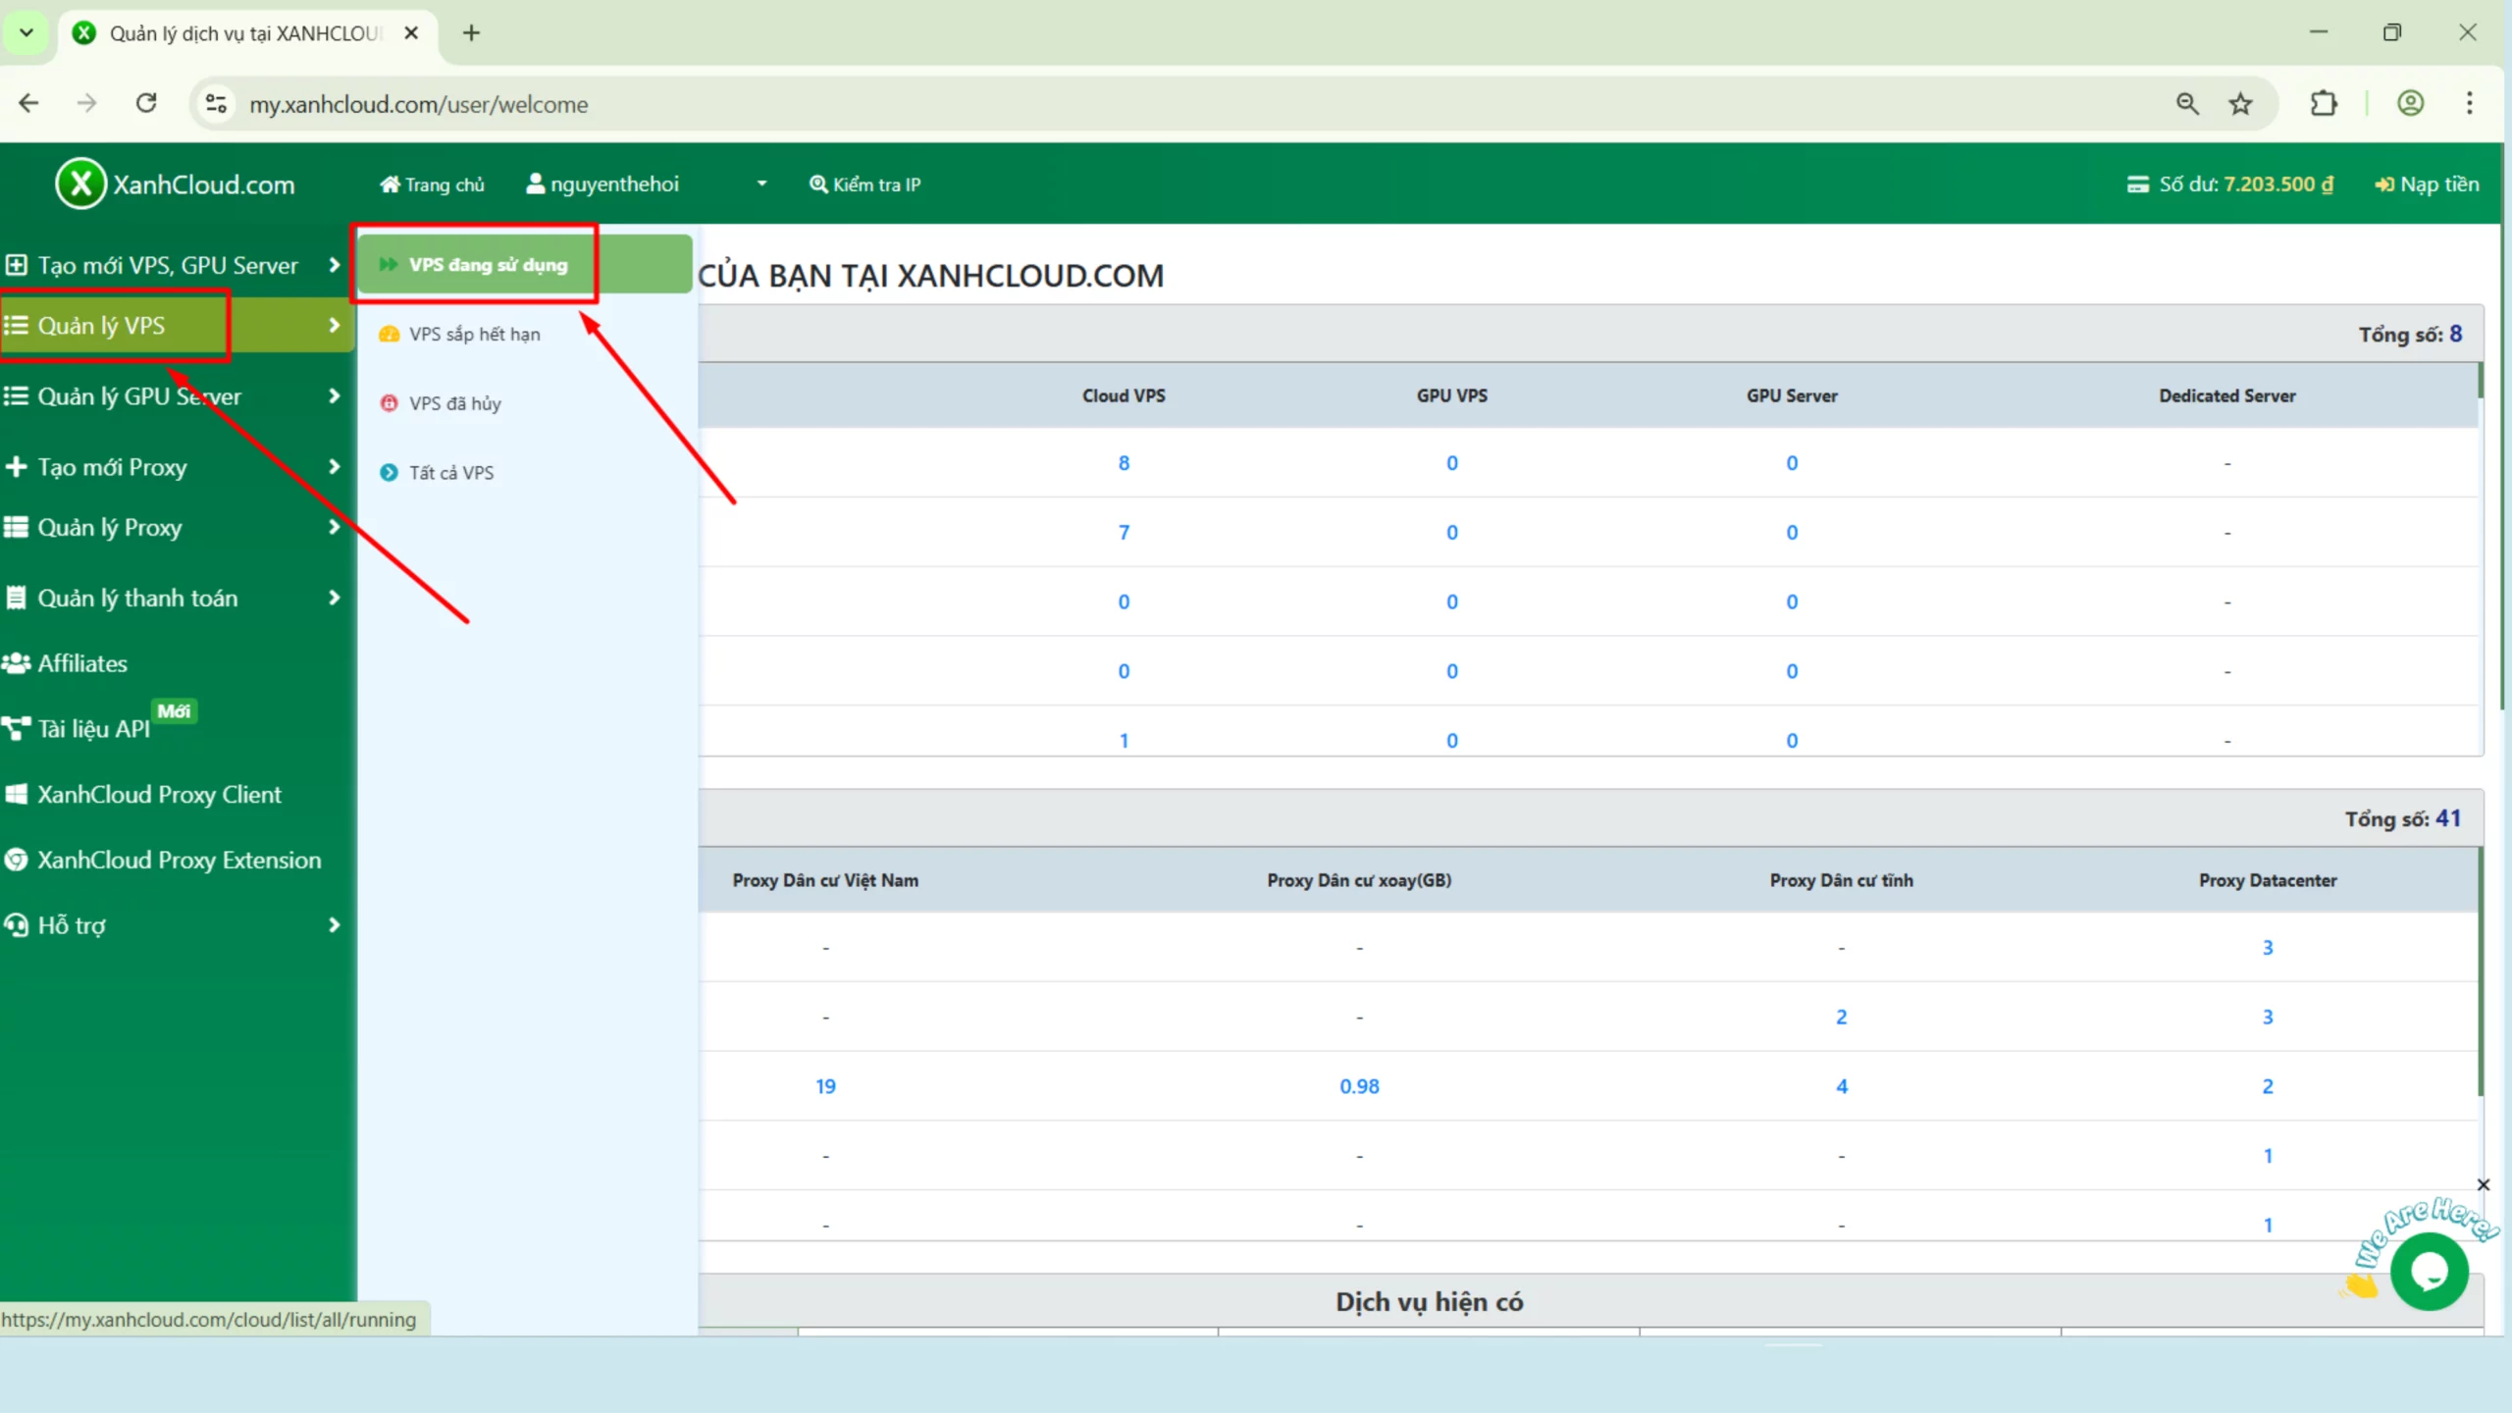This screenshot has width=2512, height=1413.
Task: Open the browser profile account icon
Action: pos(2412,103)
